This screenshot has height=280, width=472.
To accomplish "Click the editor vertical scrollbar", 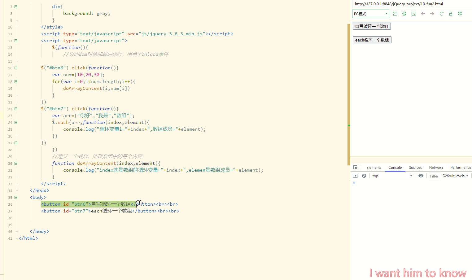I will pyautogui.click(x=349, y=94).
